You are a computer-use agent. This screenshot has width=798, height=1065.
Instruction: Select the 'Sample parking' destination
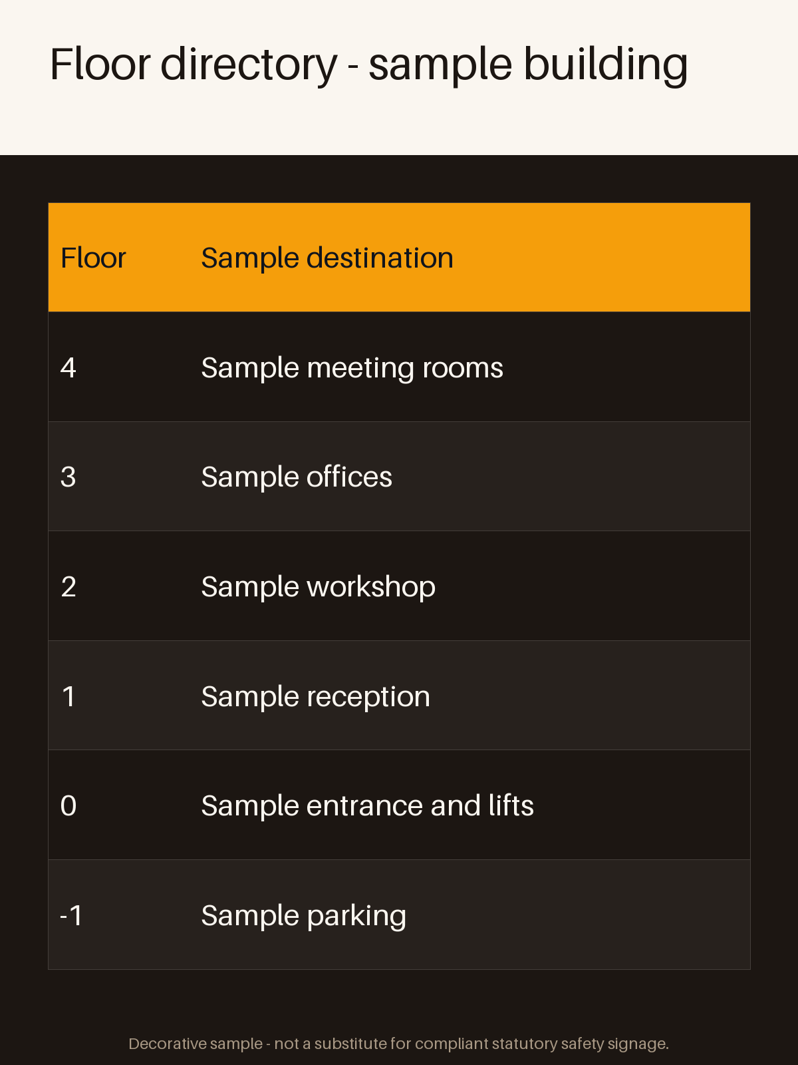coord(304,915)
